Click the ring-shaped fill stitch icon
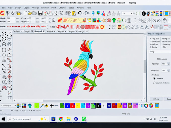 [102, 27]
